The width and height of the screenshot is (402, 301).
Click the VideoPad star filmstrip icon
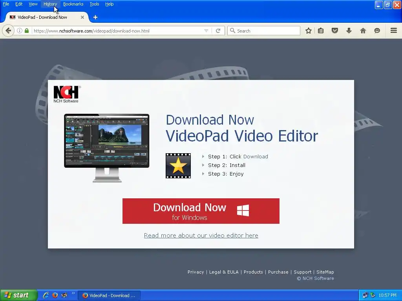tap(178, 166)
